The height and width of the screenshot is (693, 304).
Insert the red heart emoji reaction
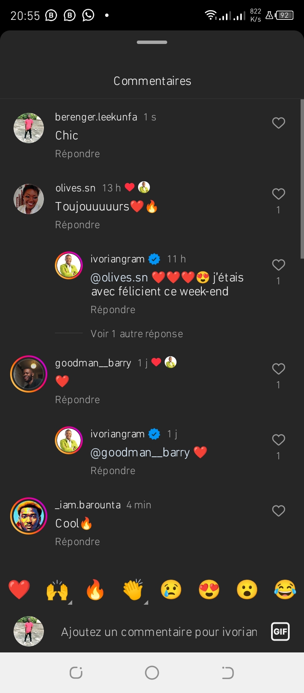tap(19, 589)
